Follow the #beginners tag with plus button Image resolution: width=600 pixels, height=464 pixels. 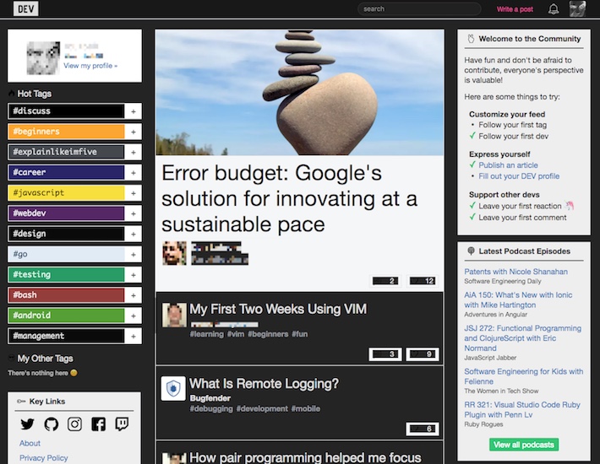(x=134, y=132)
